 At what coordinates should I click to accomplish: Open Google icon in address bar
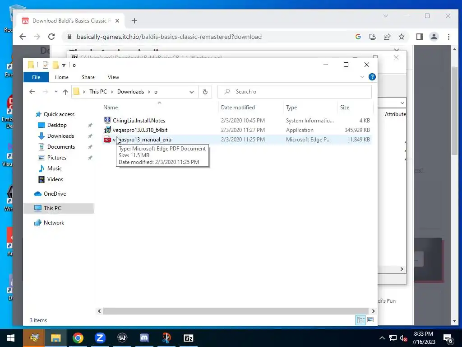358,37
